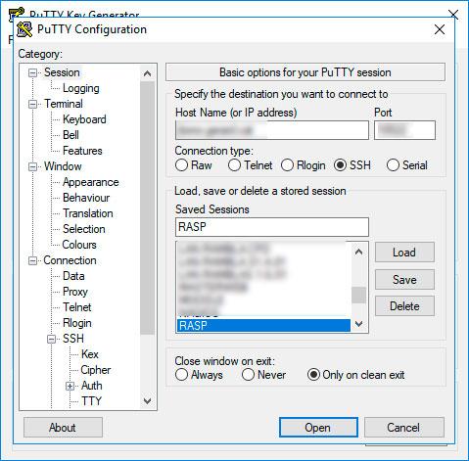The height and width of the screenshot is (461, 469).
Task: Open the Kex category
Action: [x=90, y=354]
